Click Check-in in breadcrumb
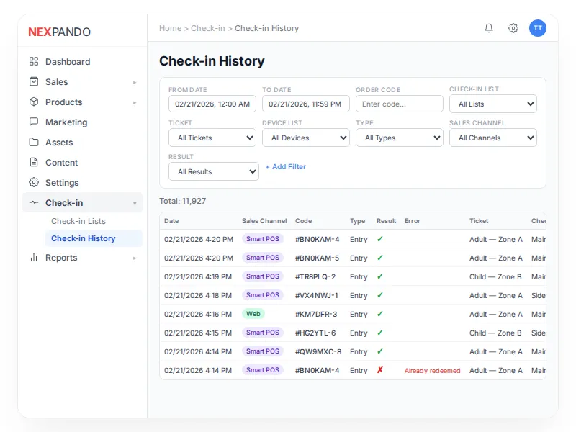Image resolution: width=576 pixels, height=432 pixels. tap(208, 28)
